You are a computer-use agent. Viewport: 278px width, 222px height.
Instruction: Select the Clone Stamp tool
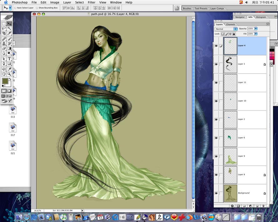[x=4, y=43]
